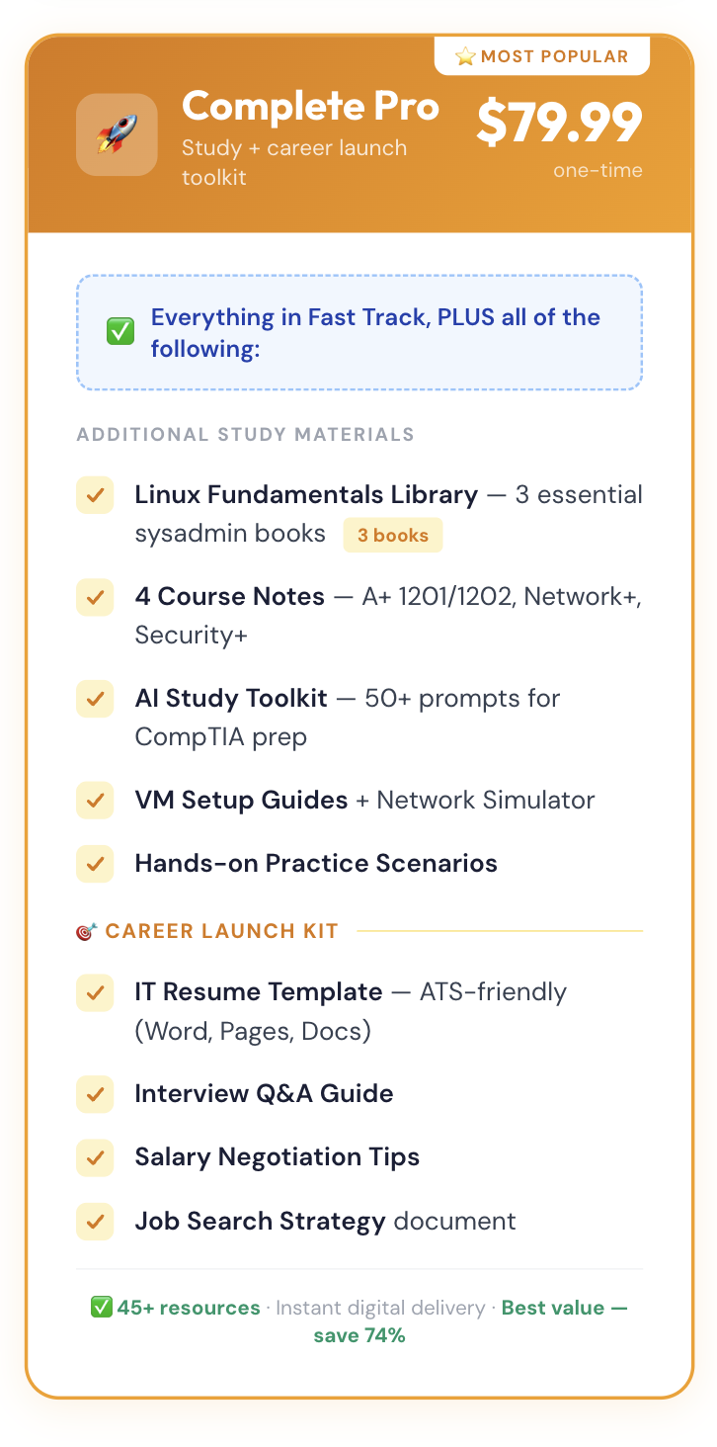Click the VM Setup Guides check icon

tap(95, 800)
